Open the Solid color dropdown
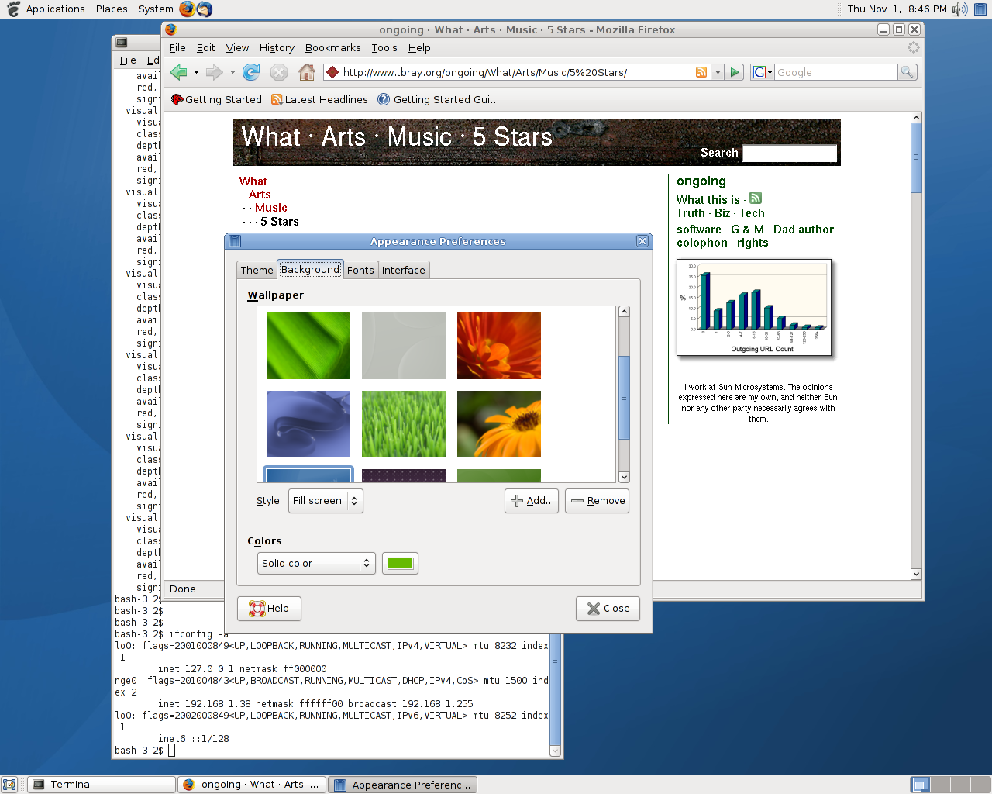 pos(316,563)
